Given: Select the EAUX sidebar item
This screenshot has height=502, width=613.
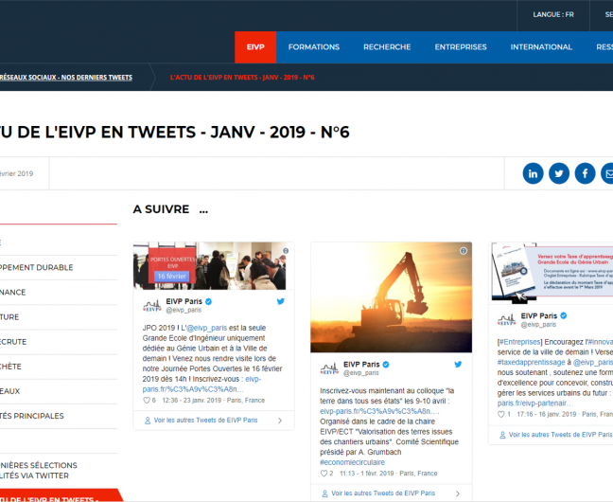Looking at the screenshot, I should click(9, 391).
